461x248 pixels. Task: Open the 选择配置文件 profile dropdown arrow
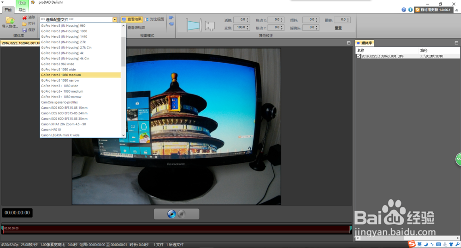pyautogui.click(x=115, y=20)
